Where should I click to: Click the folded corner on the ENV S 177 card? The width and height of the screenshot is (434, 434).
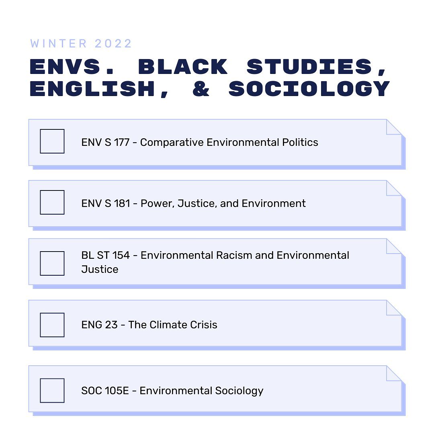pyautogui.click(x=394, y=127)
